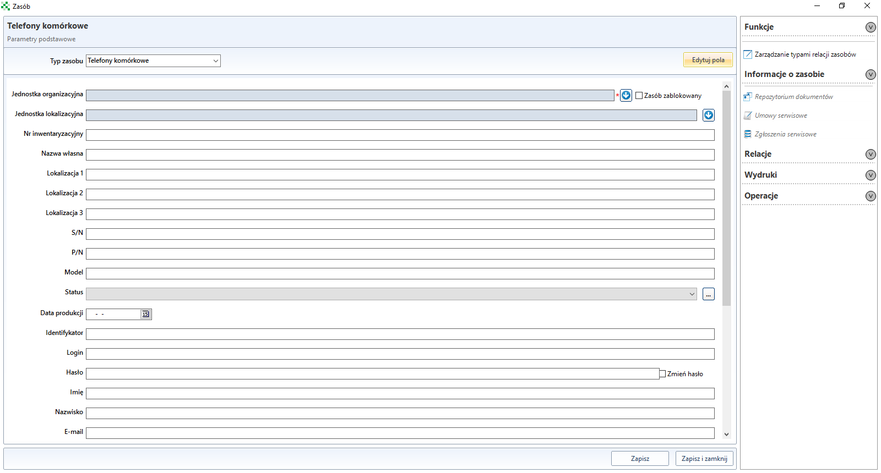Open Umowy serwisowe
This screenshot has height=473, width=881.
pyautogui.click(x=780, y=116)
